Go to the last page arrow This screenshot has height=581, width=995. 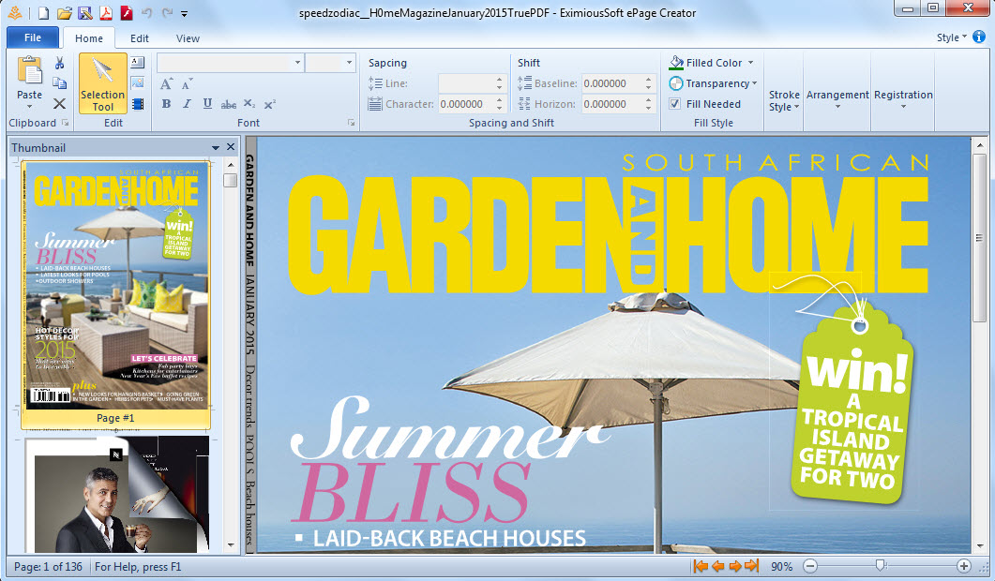click(x=752, y=566)
